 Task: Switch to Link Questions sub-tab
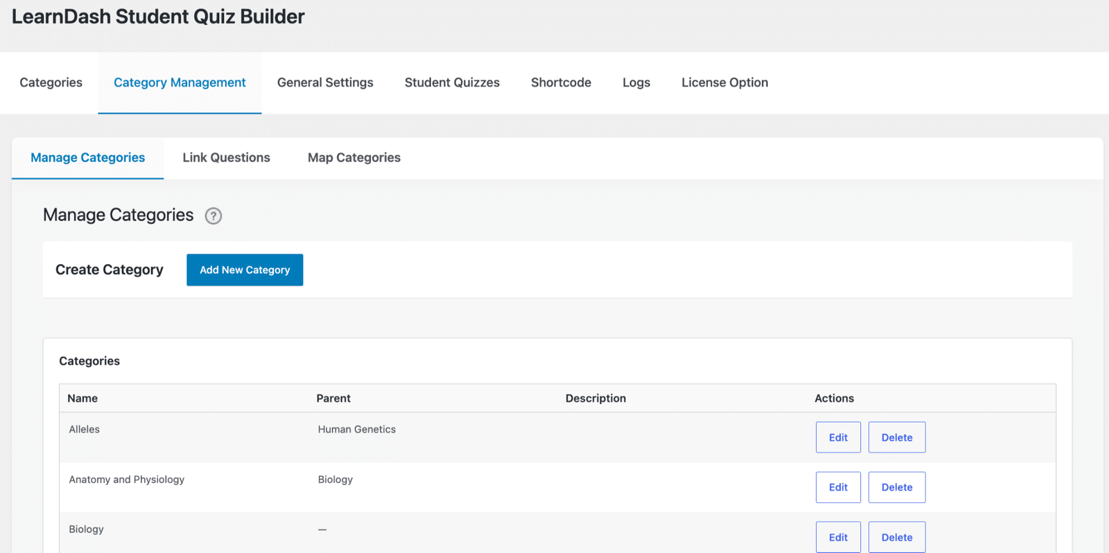coord(226,158)
